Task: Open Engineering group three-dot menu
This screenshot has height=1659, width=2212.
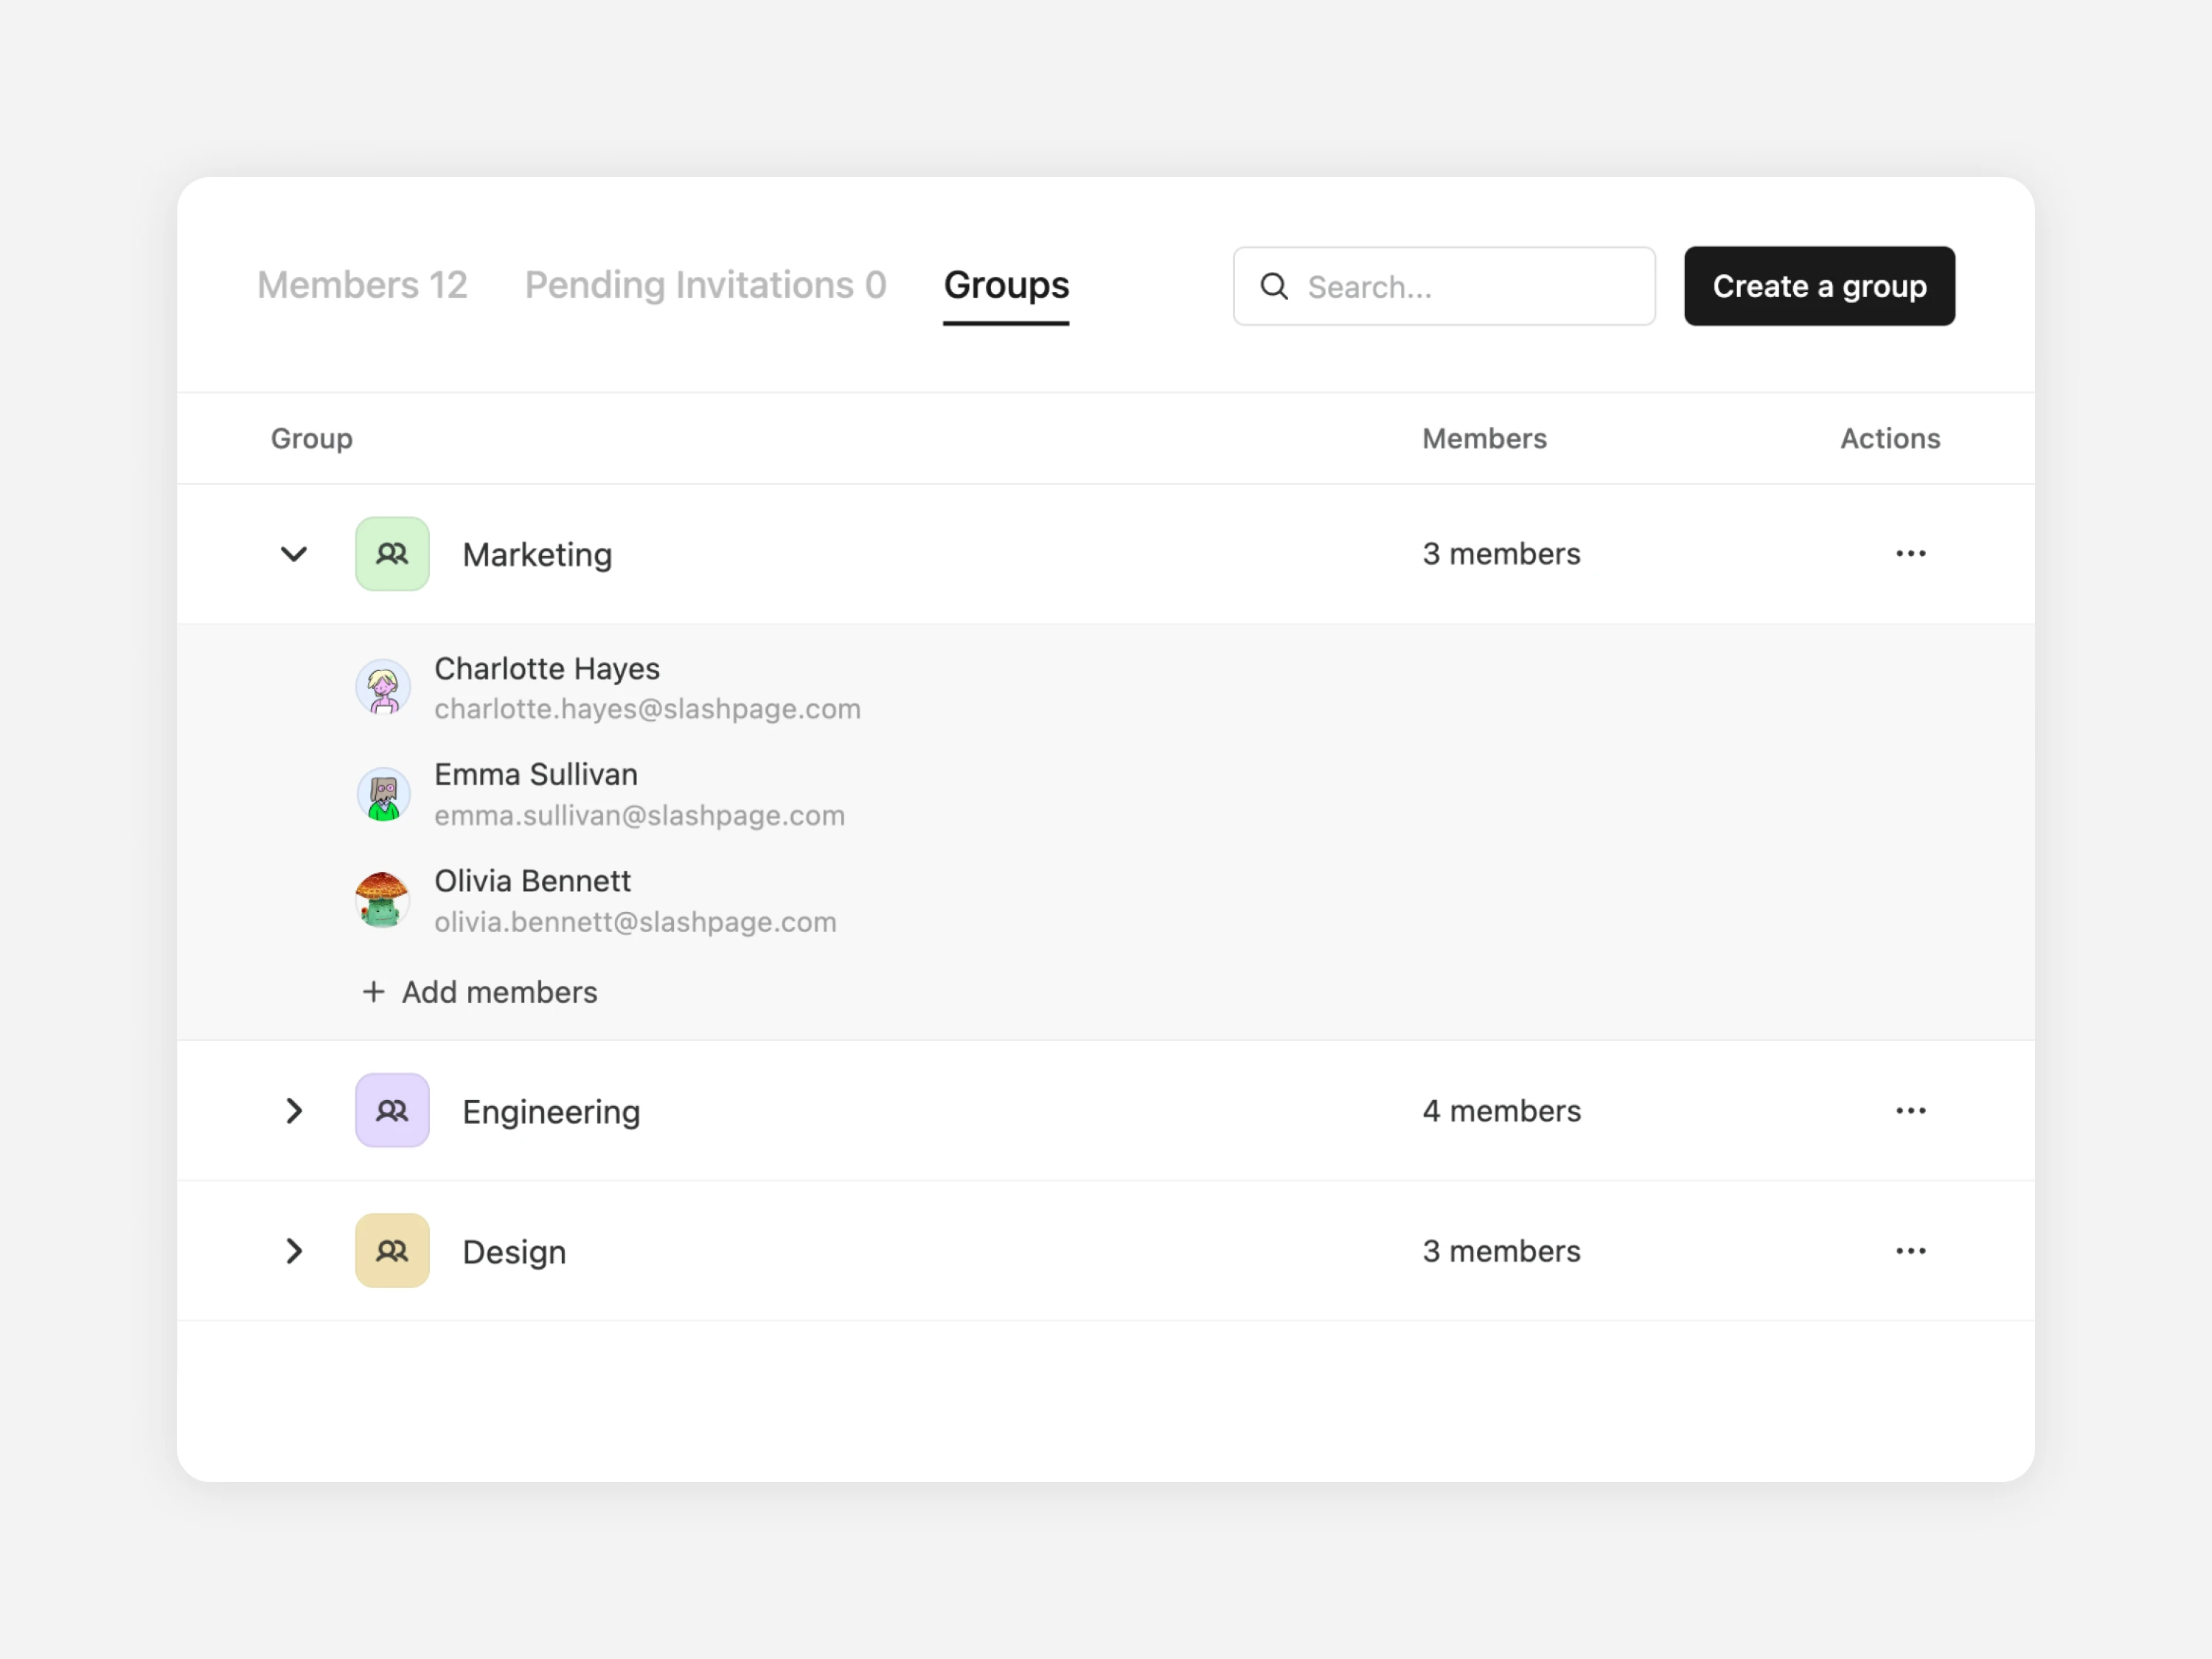Action: 1910,1111
